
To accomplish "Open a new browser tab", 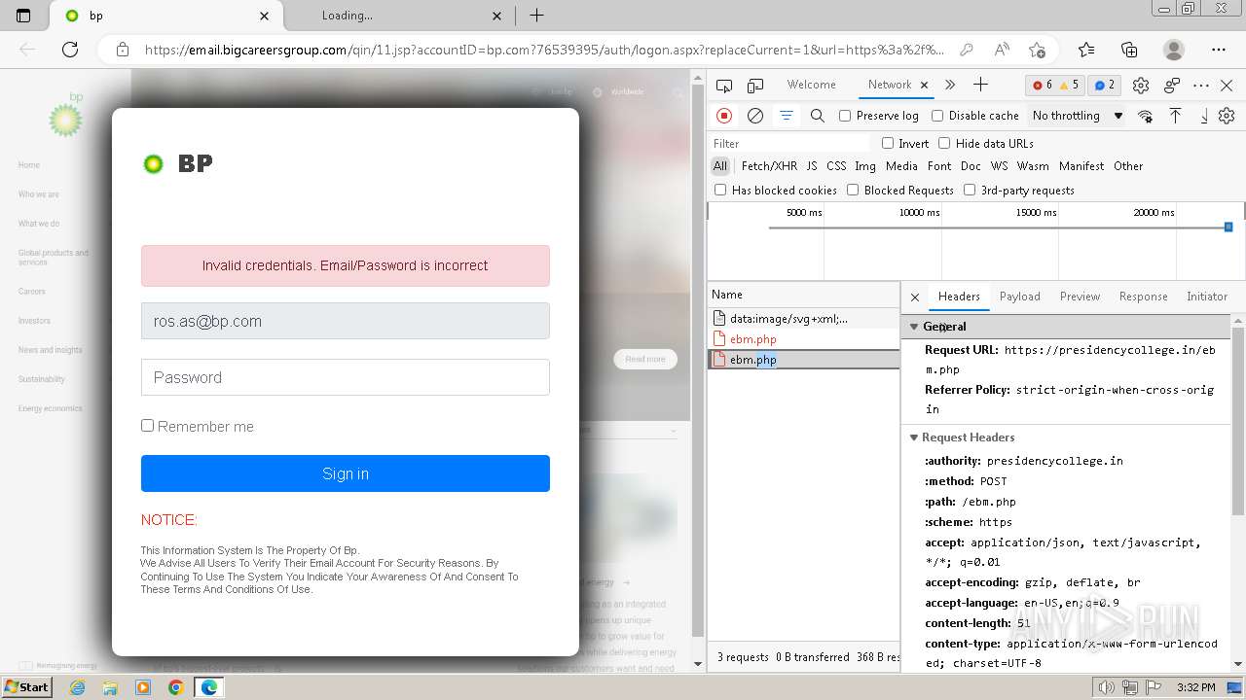I will point(536,16).
